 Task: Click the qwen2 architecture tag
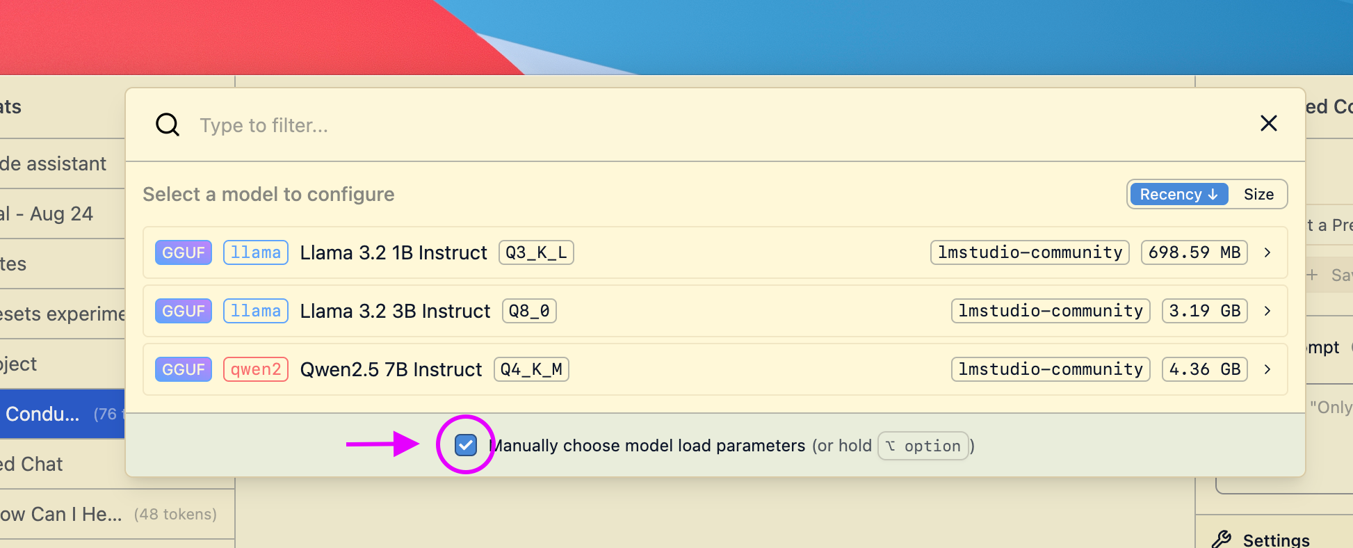pos(256,369)
